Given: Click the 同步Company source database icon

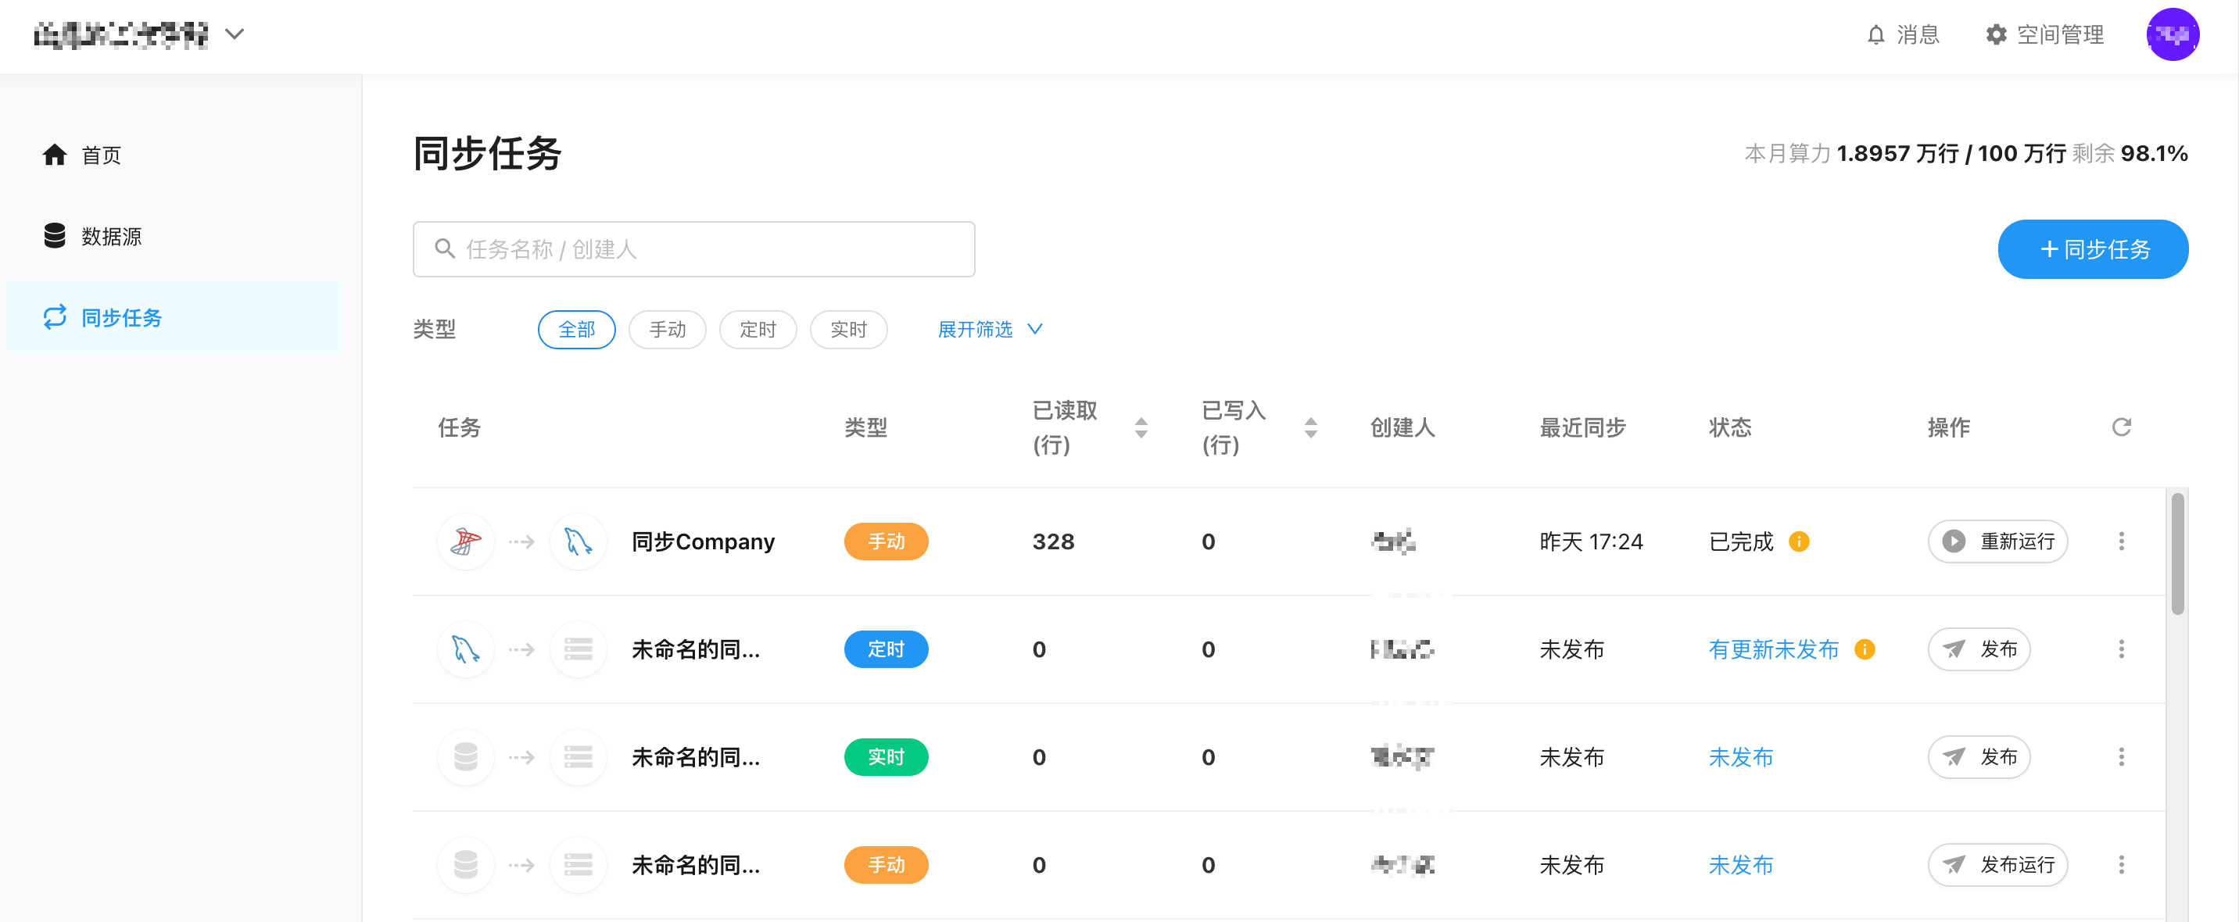Looking at the screenshot, I should (x=466, y=541).
